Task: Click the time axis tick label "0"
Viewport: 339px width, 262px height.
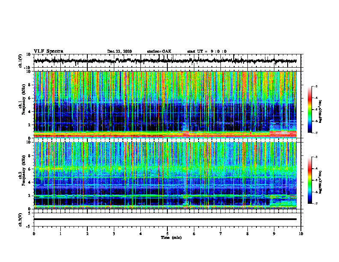Action: [x=34, y=234]
